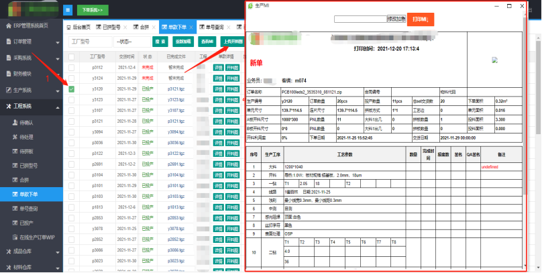Screen dimensions: 542x273
Task: Uncheck the checkbox for row y3120
Action: pyautogui.click(x=72, y=89)
